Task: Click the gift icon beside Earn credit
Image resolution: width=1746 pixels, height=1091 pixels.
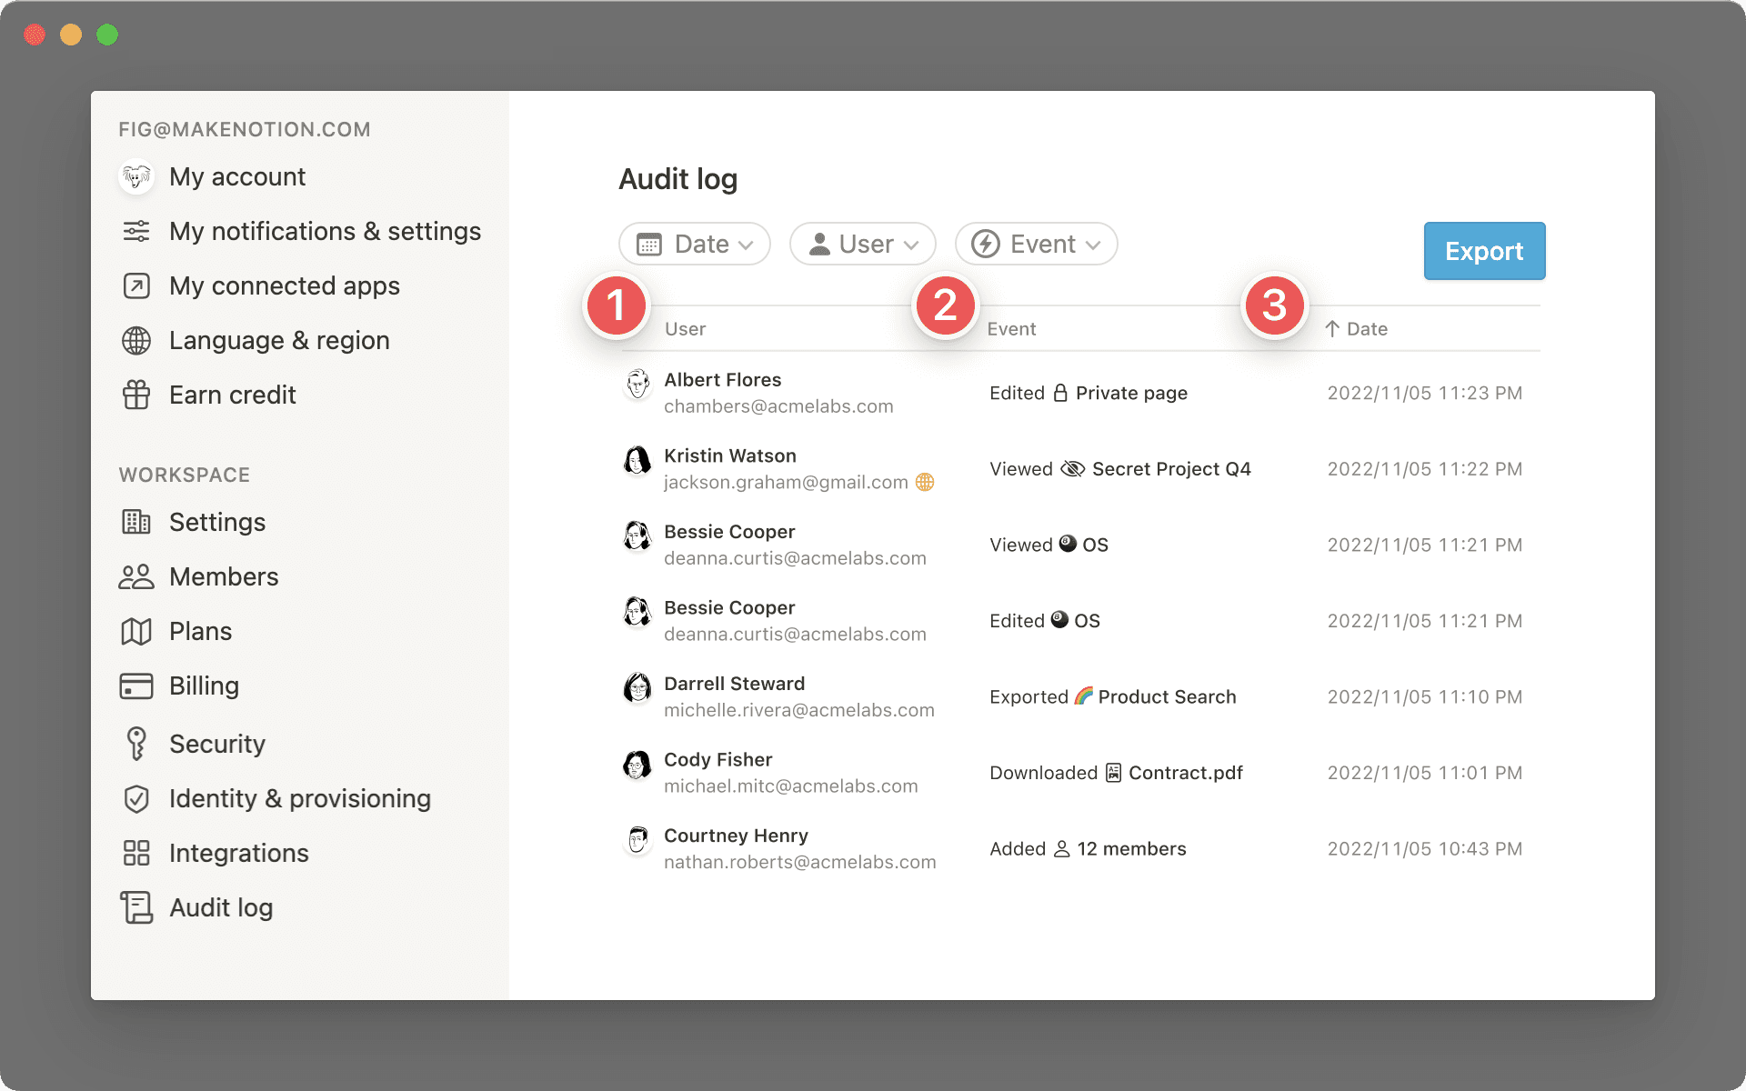Action: tap(136, 395)
